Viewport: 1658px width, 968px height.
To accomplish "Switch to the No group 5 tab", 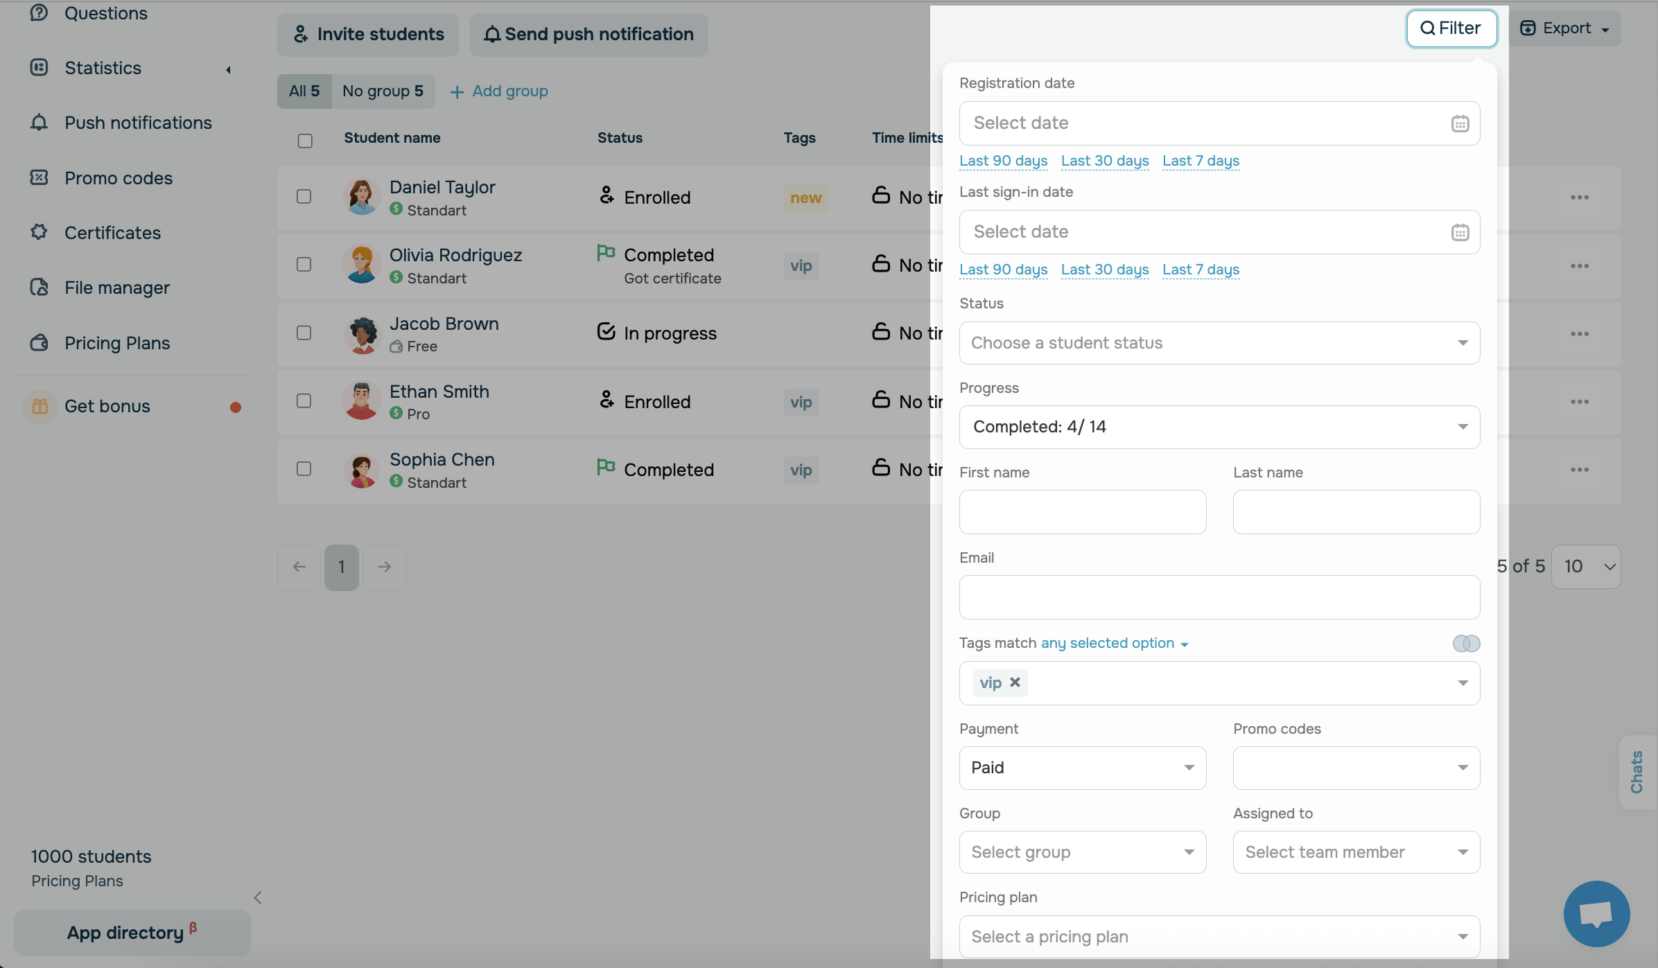I will point(383,91).
